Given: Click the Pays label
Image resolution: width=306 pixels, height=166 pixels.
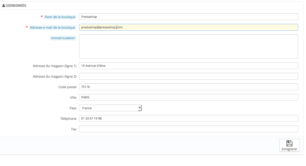Looking at the screenshot, I should (x=73, y=108).
